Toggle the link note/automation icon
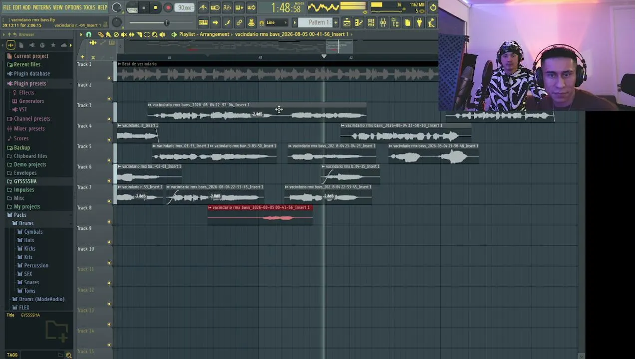The width and height of the screenshot is (635, 359). pos(227,22)
